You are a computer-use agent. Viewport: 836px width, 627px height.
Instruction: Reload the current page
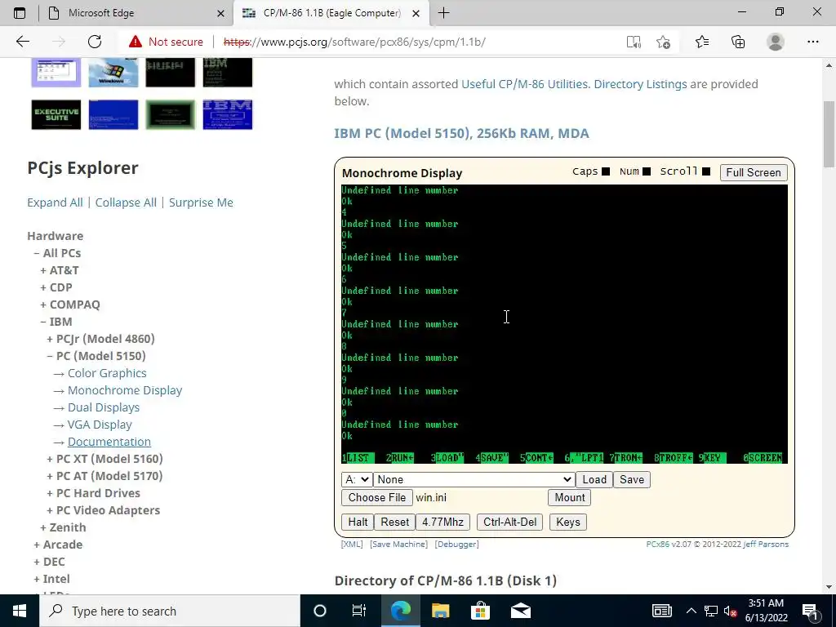(x=95, y=42)
